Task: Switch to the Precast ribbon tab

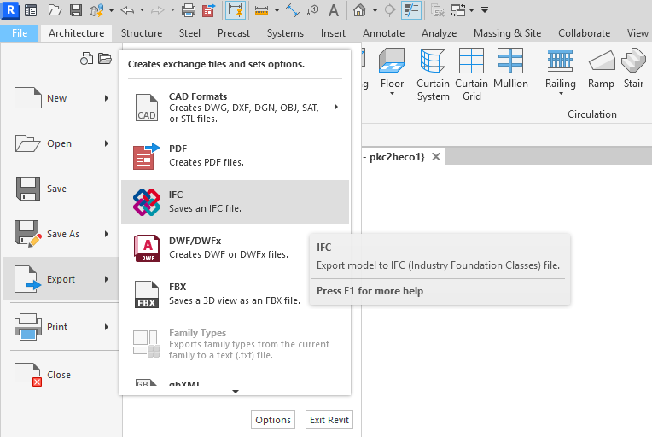Action: pos(234,32)
